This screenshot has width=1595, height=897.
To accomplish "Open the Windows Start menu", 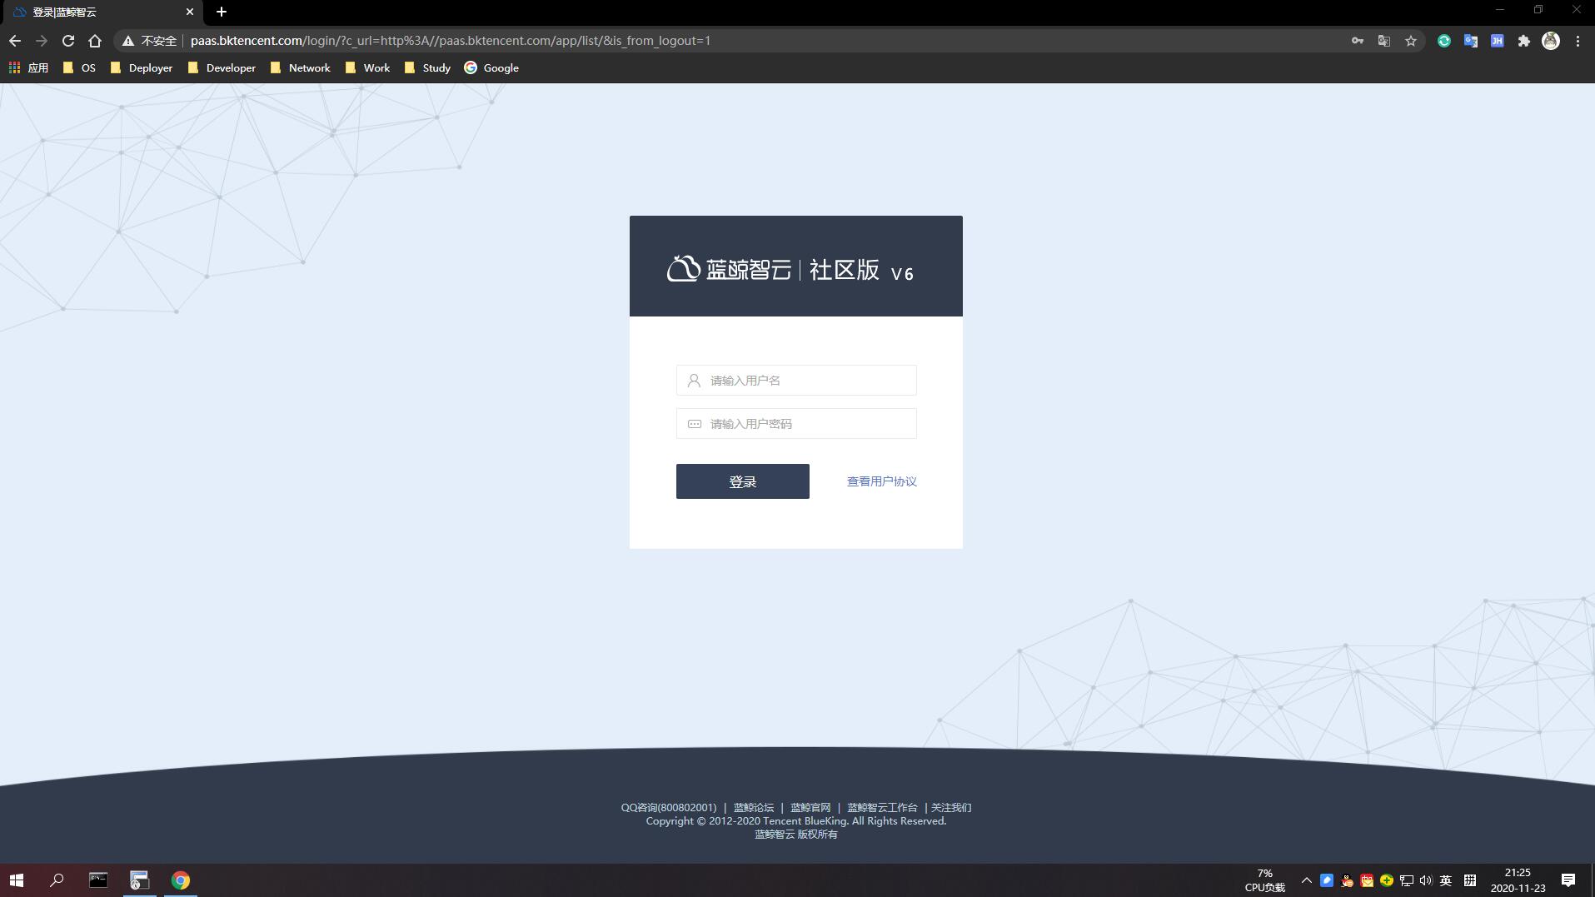I will [x=17, y=880].
